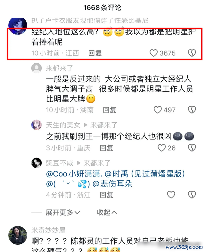Reply to the 重庆 comment
The height and width of the screenshot is (252, 205).
click(106, 148)
